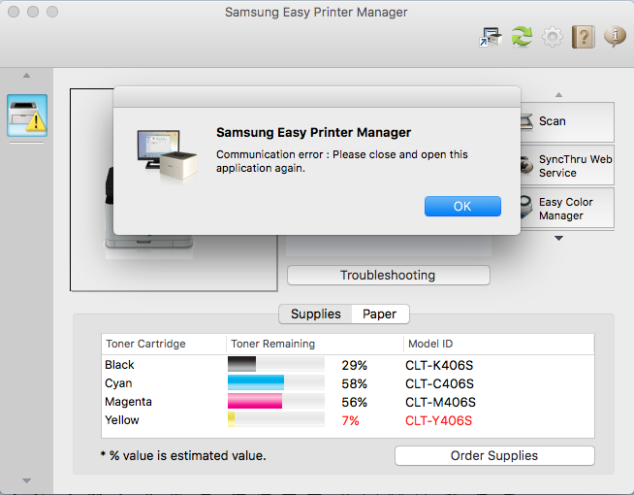Select the printer with warning icon in sidebar
Image resolution: width=634 pixels, height=495 pixels.
click(x=27, y=115)
